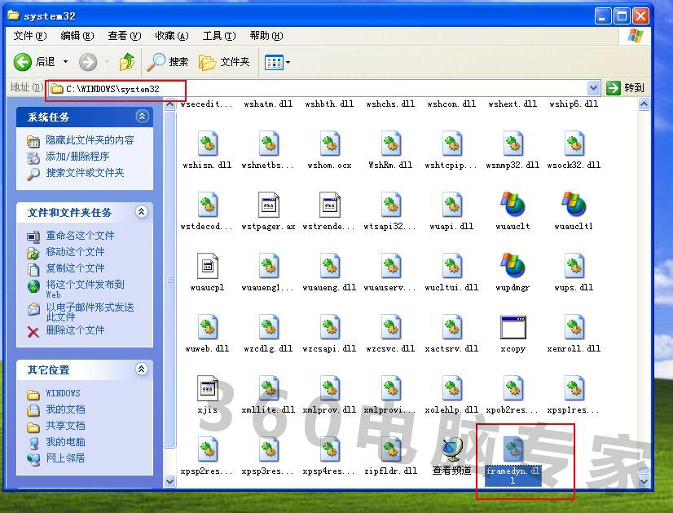Click task pane scrollbar up arrow
This screenshot has height=513, width=673.
tap(170, 104)
